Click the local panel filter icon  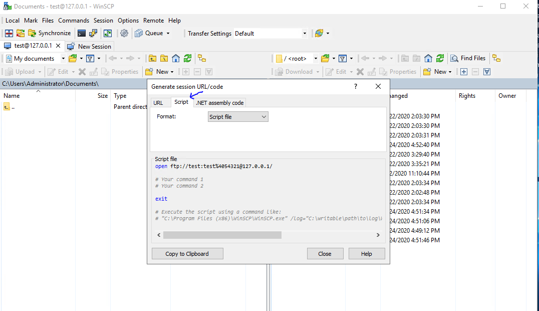(x=90, y=59)
